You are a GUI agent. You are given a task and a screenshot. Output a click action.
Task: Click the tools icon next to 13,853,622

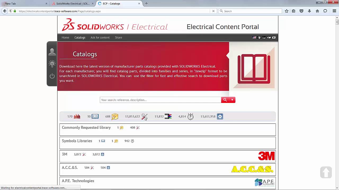tap(144, 116)
